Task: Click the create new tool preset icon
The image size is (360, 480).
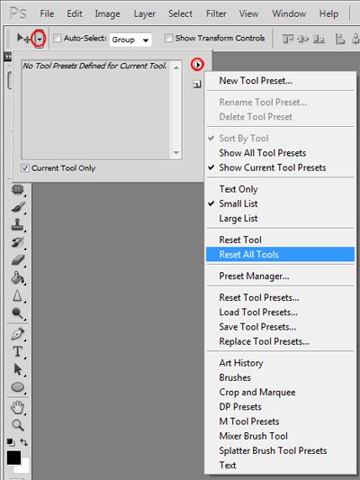Action: (x=197, y=84)
